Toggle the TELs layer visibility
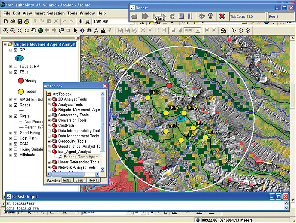Image resolution: width=296 pixels, height=223 pixels. [x=16, y=72]
